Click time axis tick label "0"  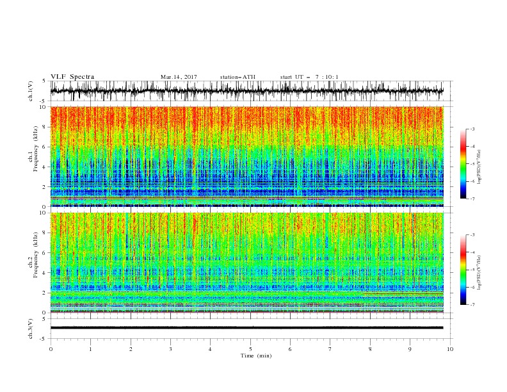tap(51, 349)
